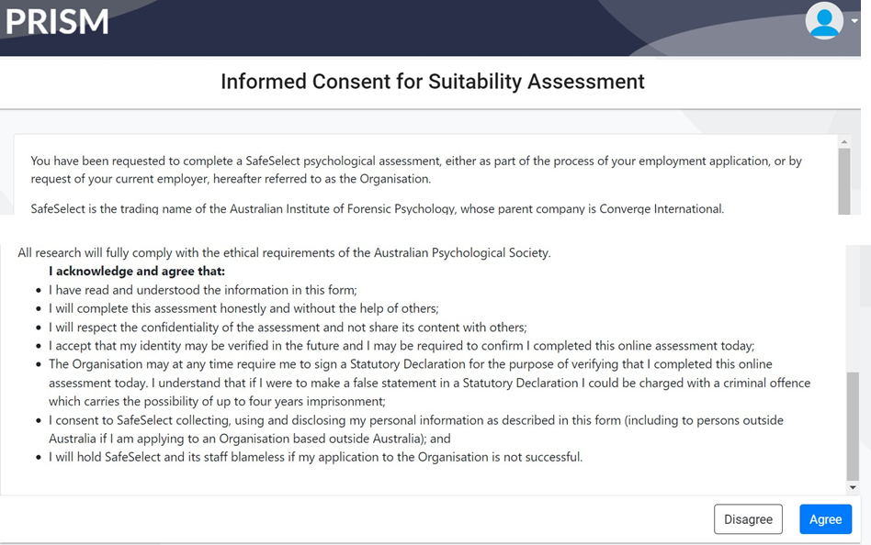
Task: Click the "identity may be verified" bullet statement
Action: (402, 346)
